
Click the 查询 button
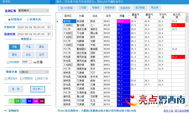pos(16,89)
